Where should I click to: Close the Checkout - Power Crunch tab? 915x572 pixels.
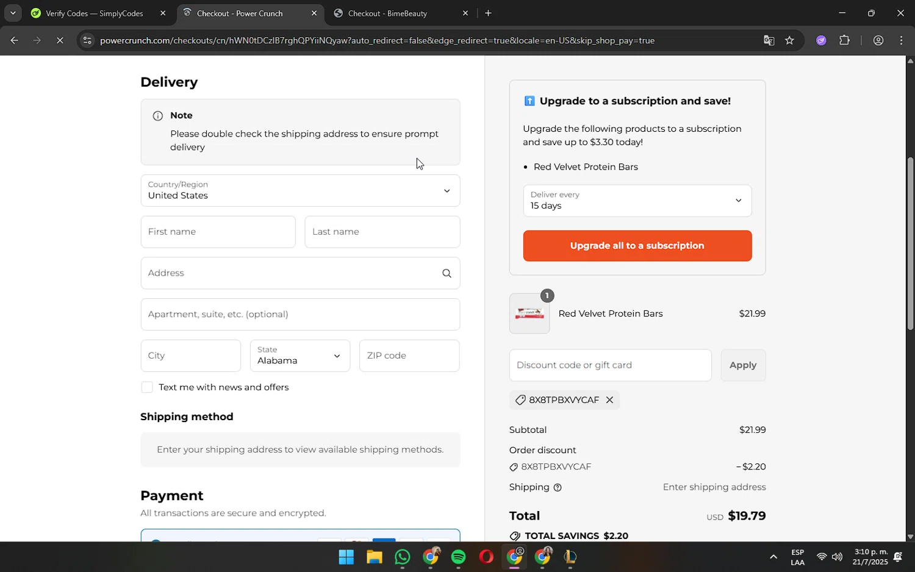314,13
